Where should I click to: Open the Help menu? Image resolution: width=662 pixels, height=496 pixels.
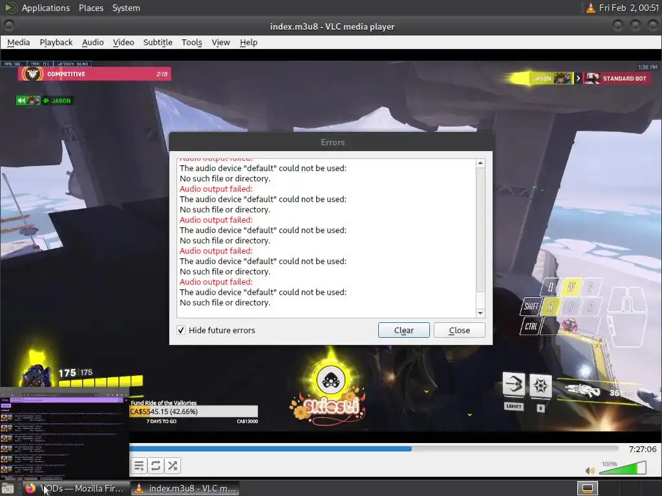(x=249, y=42)
